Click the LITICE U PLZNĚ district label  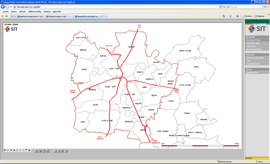coord(107,120)
